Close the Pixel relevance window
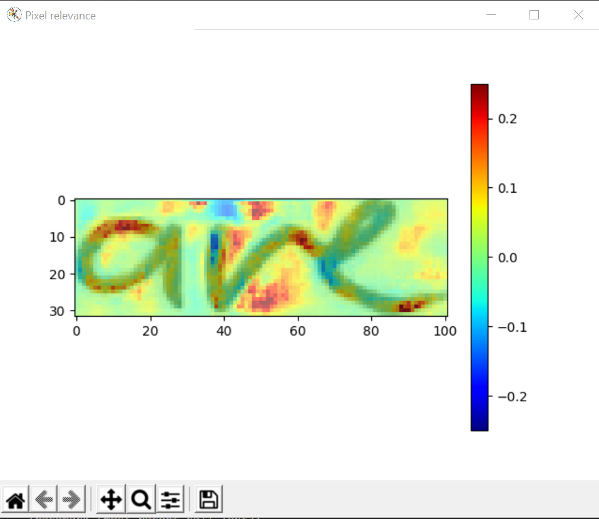Viewport: 599px width, 519px height. click(x=578, y=15)
